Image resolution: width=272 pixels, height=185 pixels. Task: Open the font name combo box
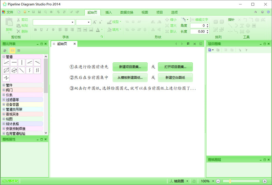[x=54, y=22]
